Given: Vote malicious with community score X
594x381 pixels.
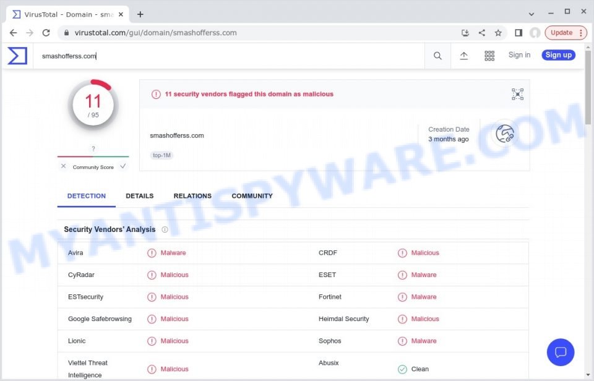Looking at the screenshot, I should coord(63,166).
